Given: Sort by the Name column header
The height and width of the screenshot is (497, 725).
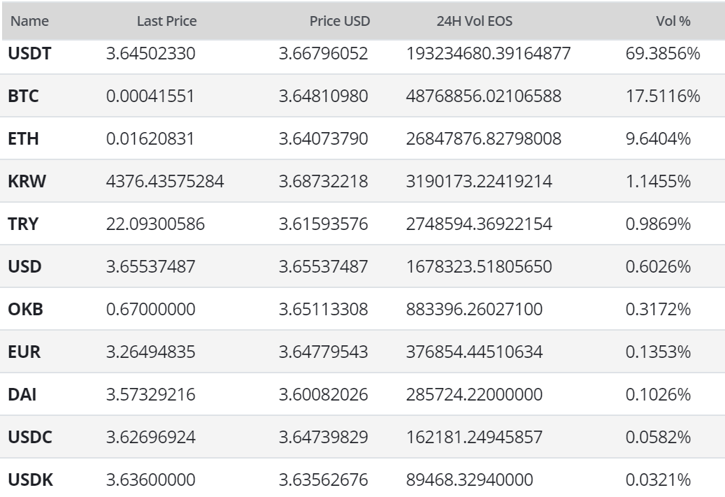Looking at the screenshot, I should coord(29,21).
